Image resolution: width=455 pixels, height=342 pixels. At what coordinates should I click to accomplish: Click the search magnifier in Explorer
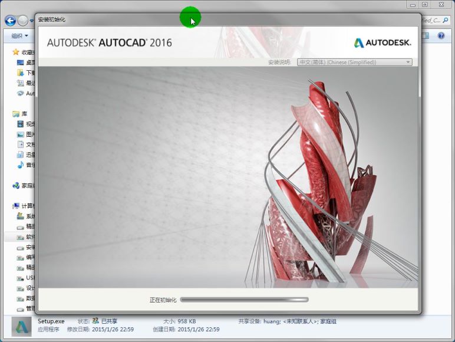pos(446,20)
